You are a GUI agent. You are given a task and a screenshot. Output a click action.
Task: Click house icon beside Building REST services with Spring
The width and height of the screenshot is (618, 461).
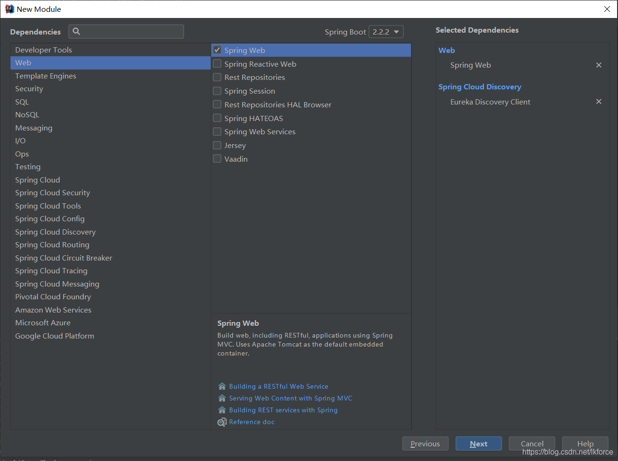[222, 410]
